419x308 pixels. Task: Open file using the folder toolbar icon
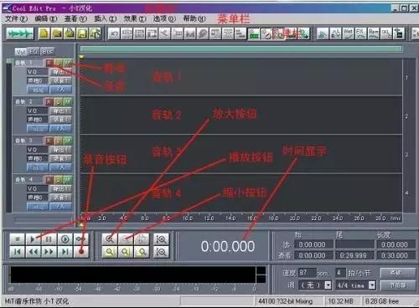point(57,33)
